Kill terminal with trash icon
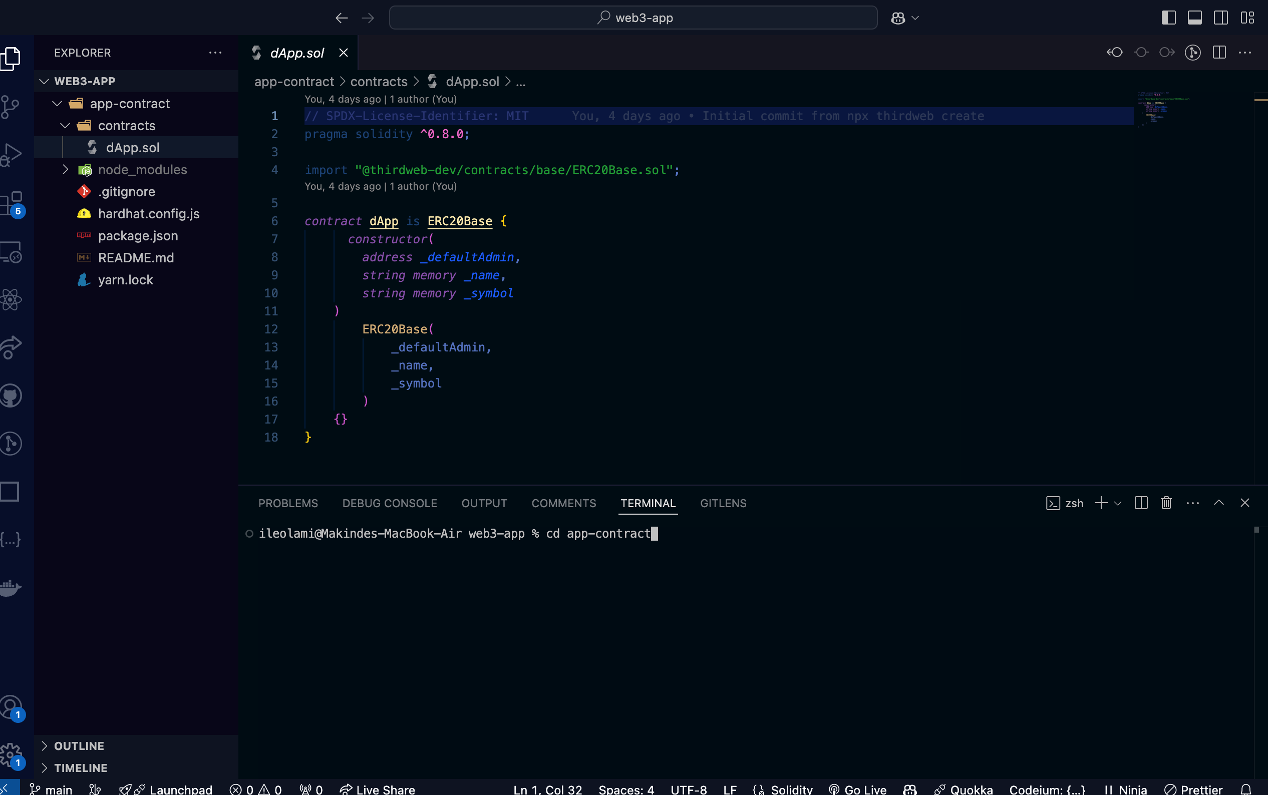The width and height of the screenshot is (1268, 795). pos(1166,503)
